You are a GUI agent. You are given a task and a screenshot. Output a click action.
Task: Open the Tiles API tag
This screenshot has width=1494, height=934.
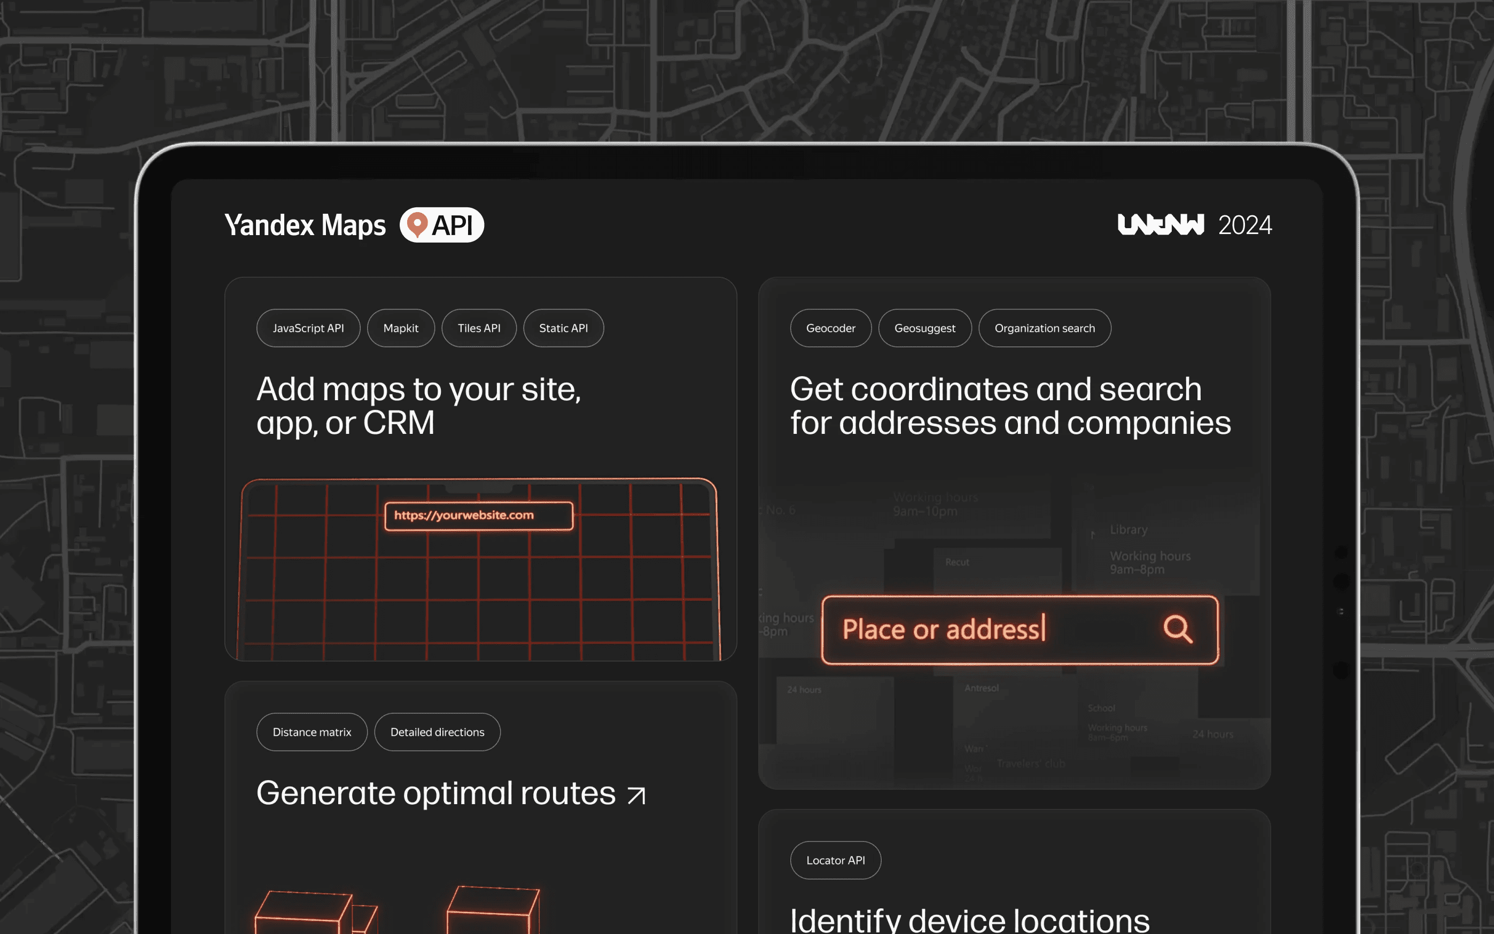(x=479, y=328)
